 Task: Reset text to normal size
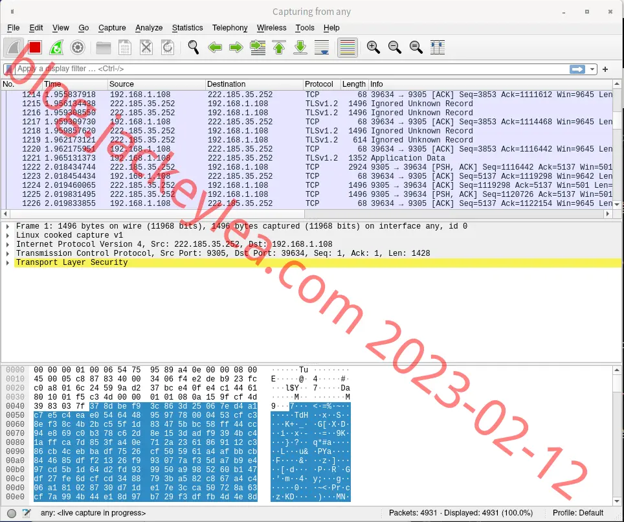[x=416, y=48]
